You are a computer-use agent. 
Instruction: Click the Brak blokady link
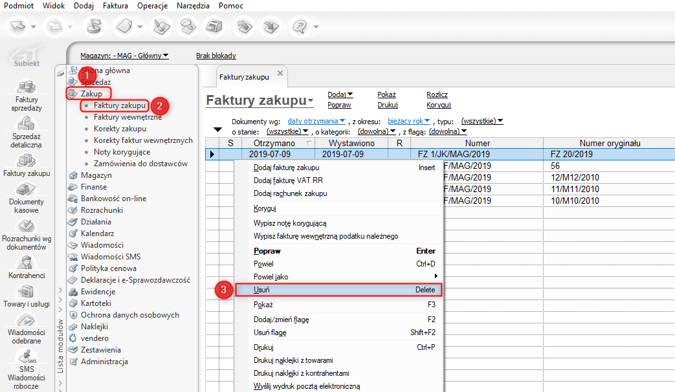click(216, 56)
